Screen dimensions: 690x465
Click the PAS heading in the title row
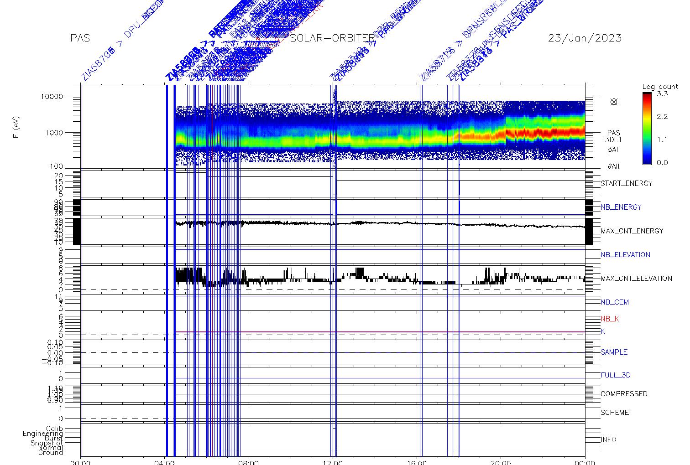coord(80,38)
